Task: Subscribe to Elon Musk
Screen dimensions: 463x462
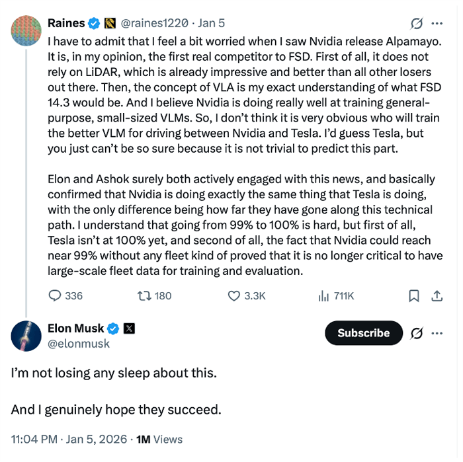Action: tap(363, 333)
